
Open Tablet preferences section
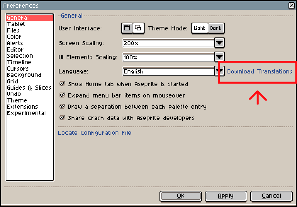point(30,24)
